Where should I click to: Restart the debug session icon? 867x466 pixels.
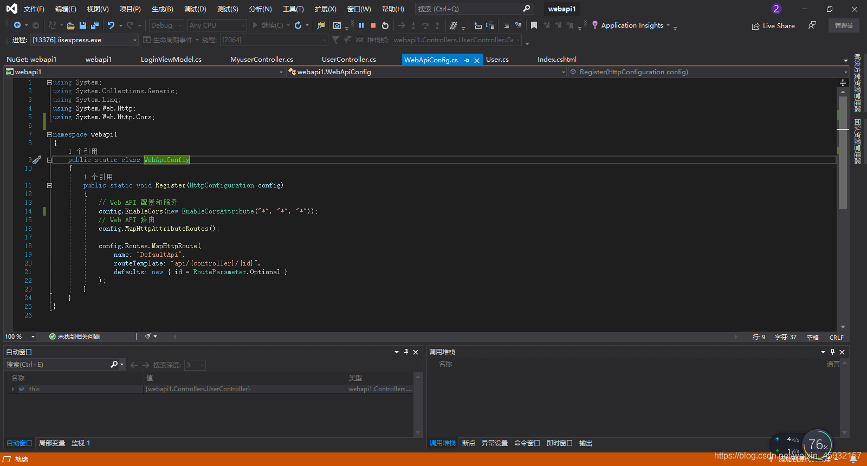(x=385, y=25)
